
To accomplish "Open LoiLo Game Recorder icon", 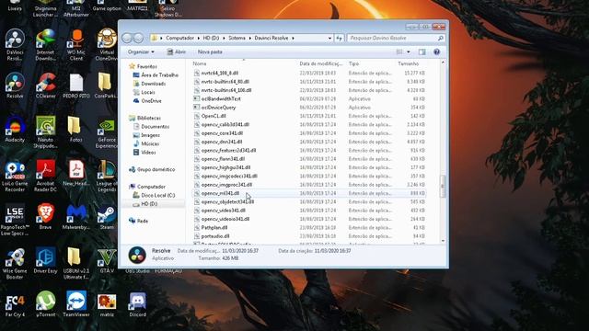I will (x=15, y=177).
